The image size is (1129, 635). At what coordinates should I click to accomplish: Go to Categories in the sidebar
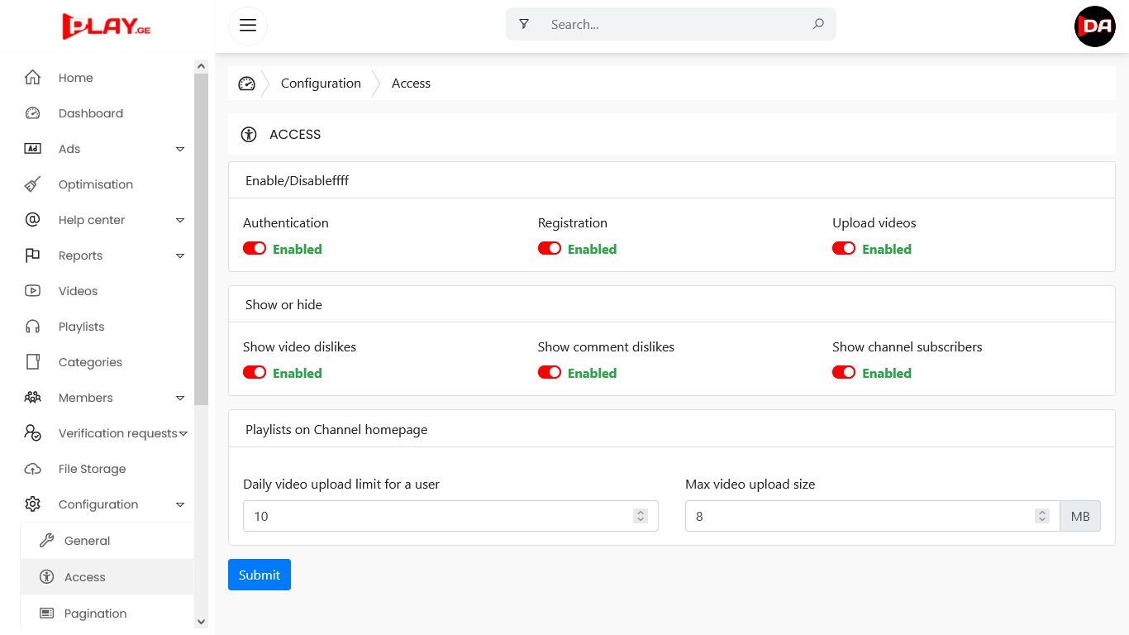(x=90, y=362)
